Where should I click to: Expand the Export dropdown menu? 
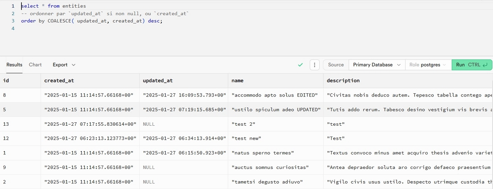coord(64,65)
